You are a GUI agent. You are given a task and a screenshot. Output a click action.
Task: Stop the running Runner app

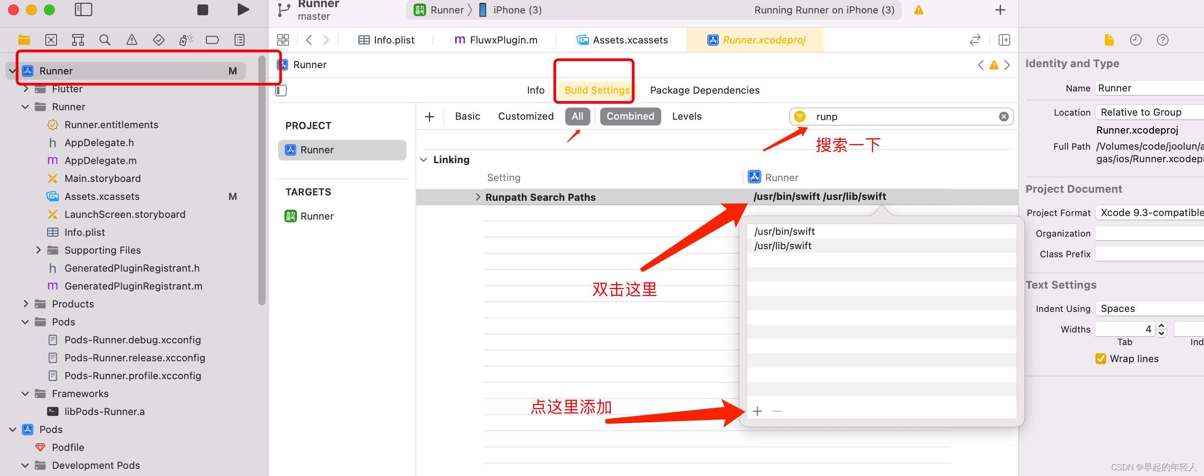202,10
